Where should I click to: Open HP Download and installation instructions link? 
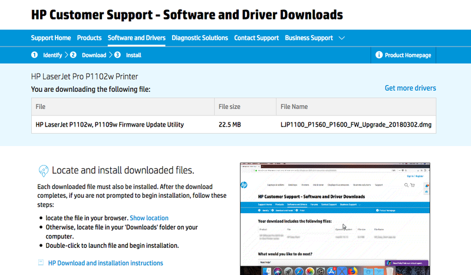[x=106, y=263]
